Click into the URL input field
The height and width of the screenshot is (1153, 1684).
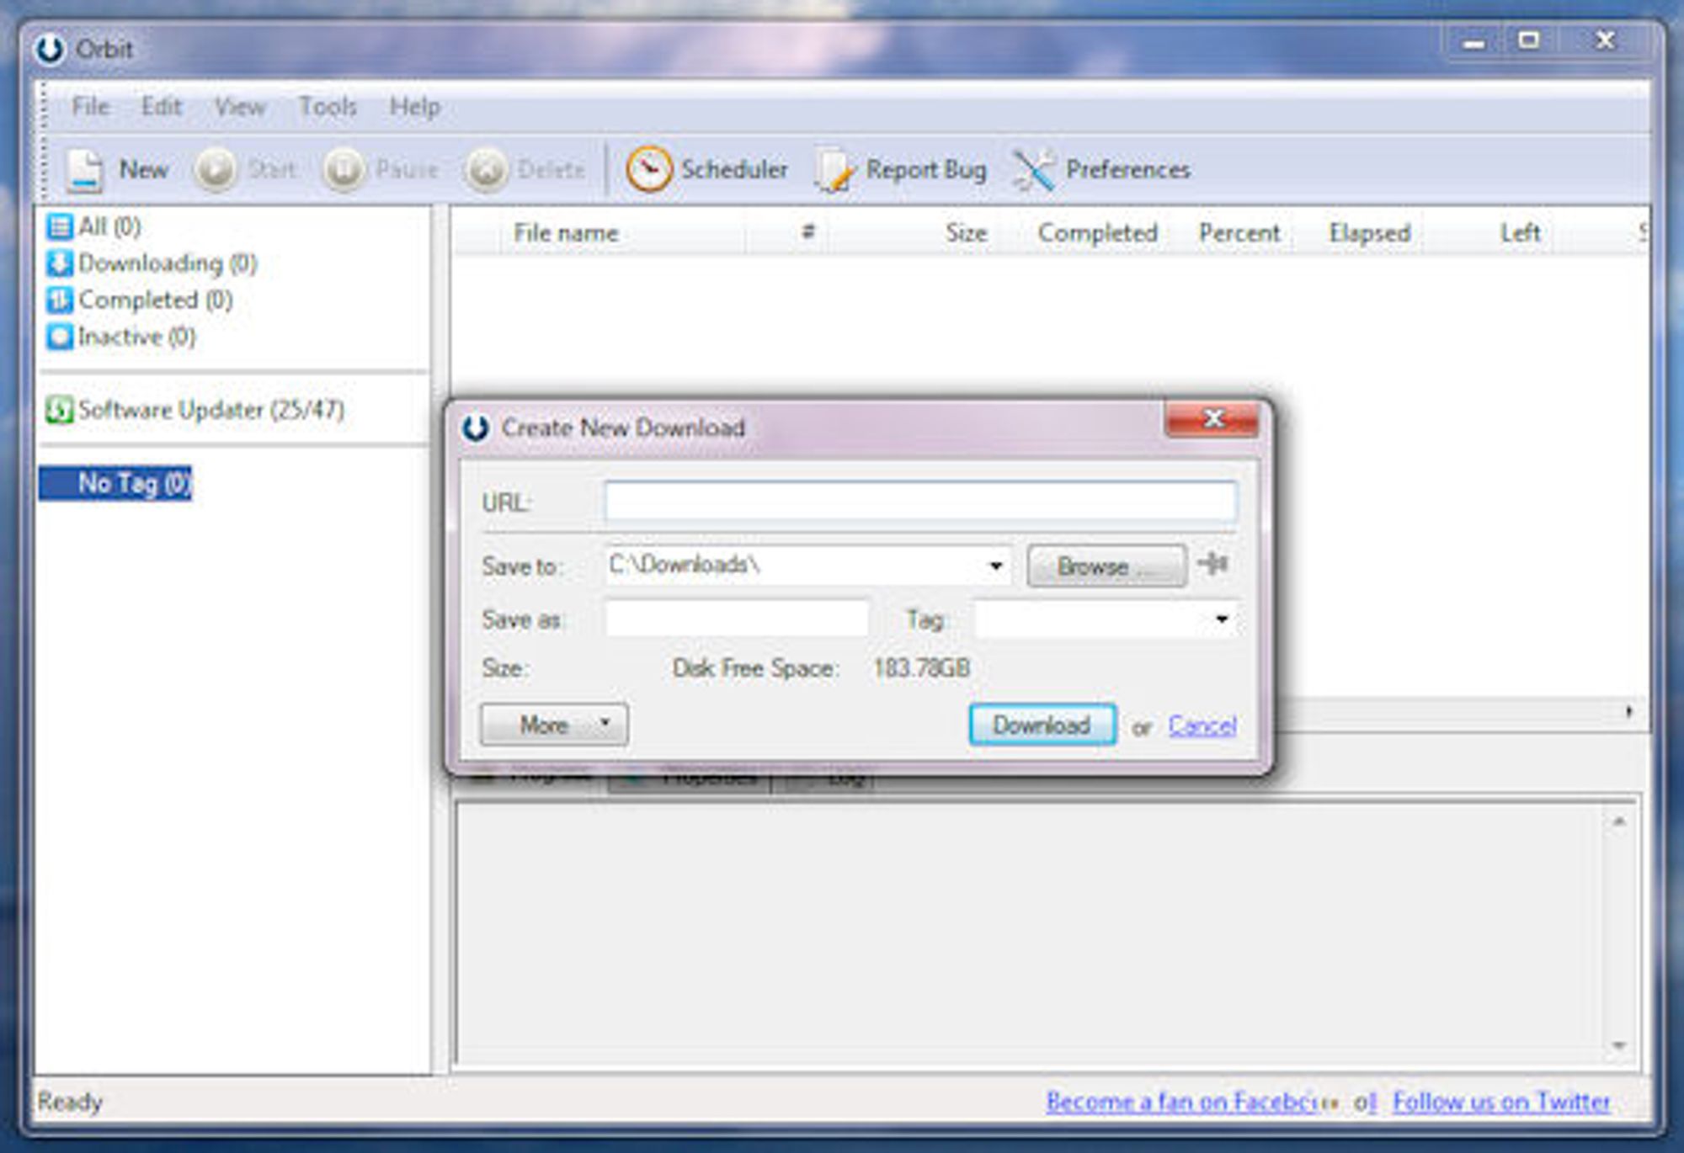[921, 502]
